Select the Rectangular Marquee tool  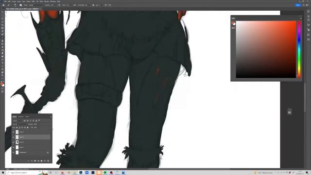point(2,16)
